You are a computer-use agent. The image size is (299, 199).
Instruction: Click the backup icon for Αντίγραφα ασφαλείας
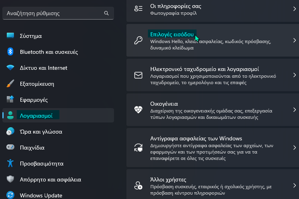[x=138, y=148]
